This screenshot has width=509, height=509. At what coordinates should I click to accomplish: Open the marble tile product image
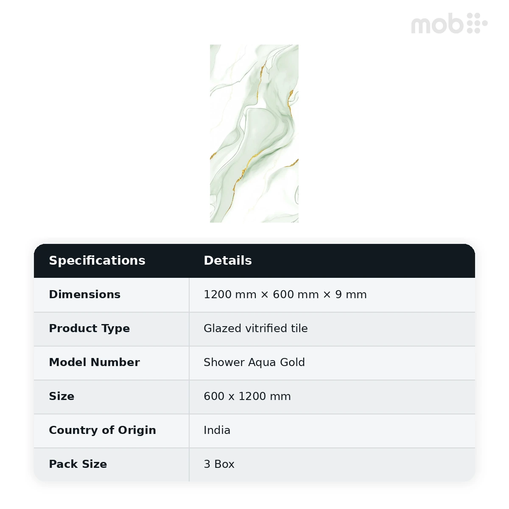pyautogui.click(x=254, y=134)
